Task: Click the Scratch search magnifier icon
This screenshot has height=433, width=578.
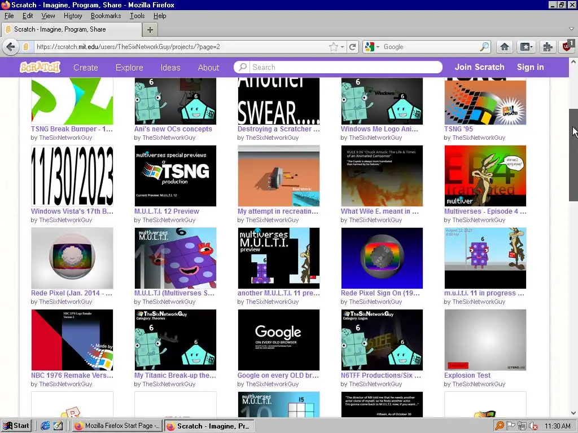Action: tap(243, 67)
